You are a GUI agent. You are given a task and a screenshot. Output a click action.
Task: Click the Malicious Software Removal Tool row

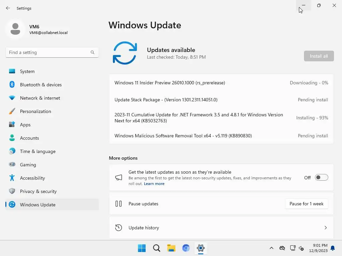coord(221,136)
